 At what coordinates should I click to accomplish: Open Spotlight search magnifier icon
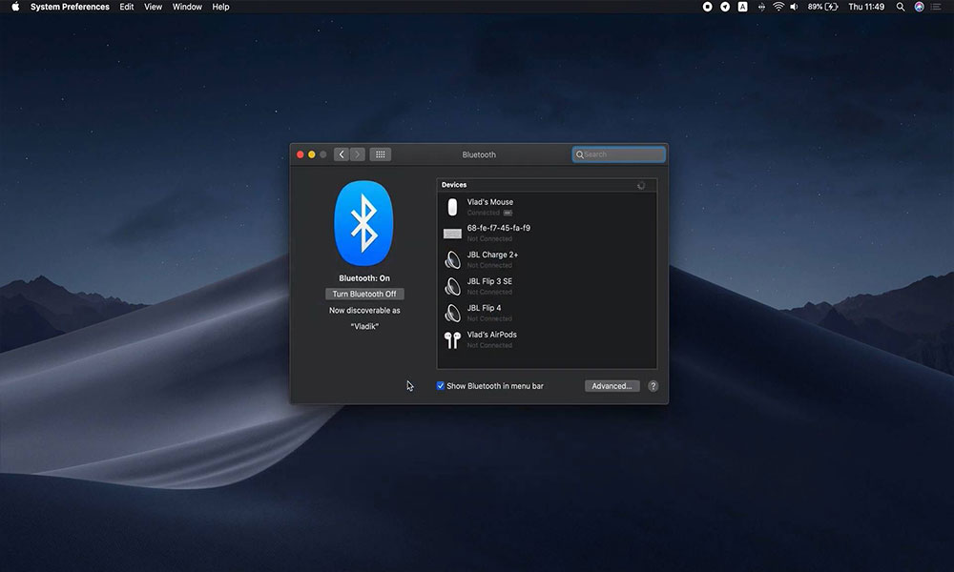pyautogui.click(x=901, y=7)
